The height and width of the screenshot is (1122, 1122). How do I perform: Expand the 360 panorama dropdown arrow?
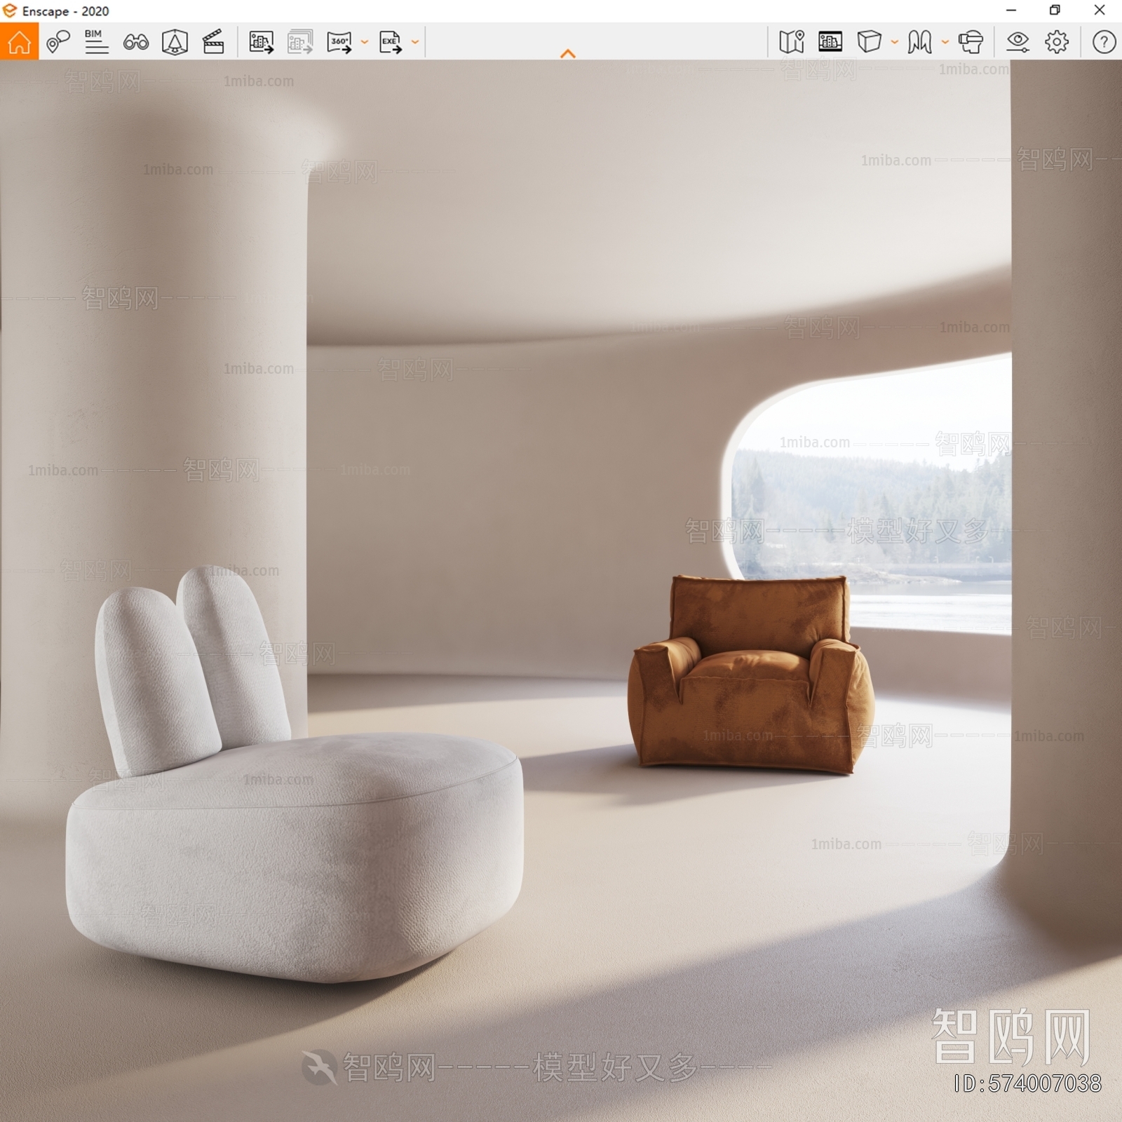coord(365,42)
